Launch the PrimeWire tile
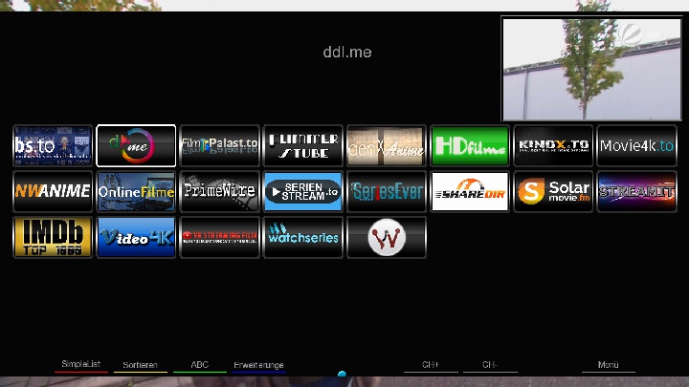689x387 pixels. [x=219, y=191]
